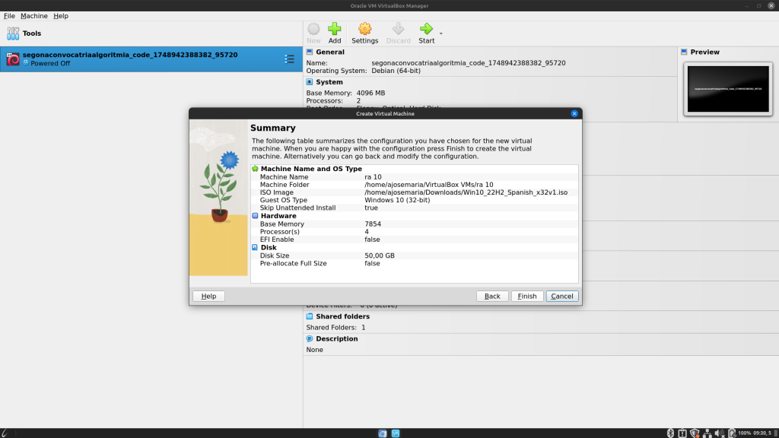This screenshot has height=438, width=779.
Task: Open the File menu
Action: [x=9, y=16]
